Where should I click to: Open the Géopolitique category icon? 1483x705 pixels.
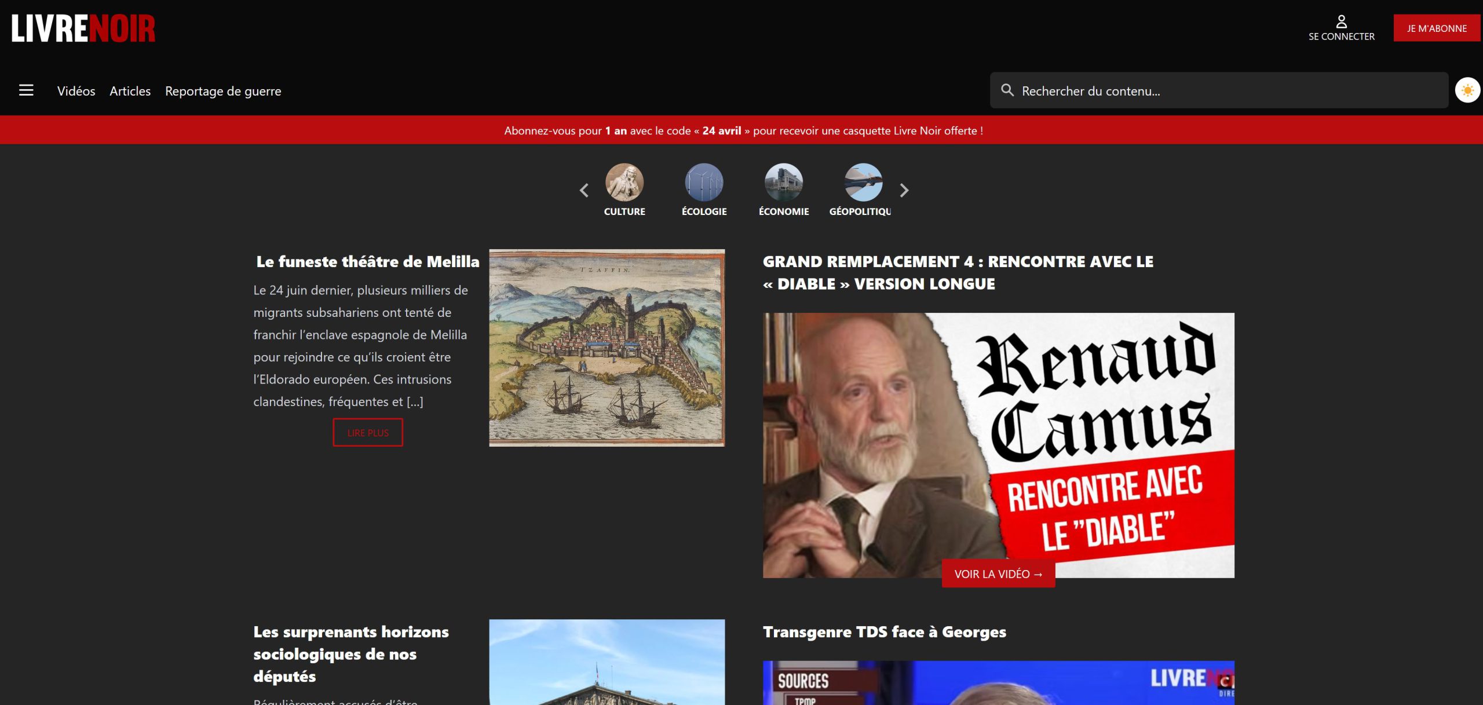click(x=863, y=182)
